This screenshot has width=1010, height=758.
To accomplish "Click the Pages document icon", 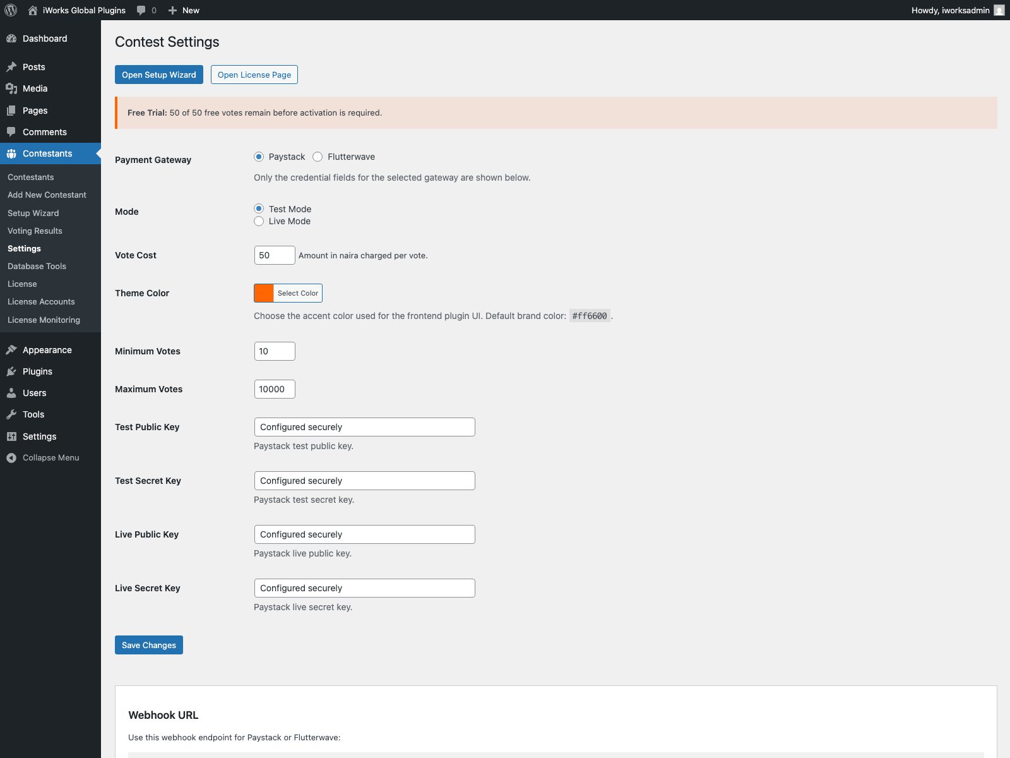I will pyautogui.click(x=11, y=111).
